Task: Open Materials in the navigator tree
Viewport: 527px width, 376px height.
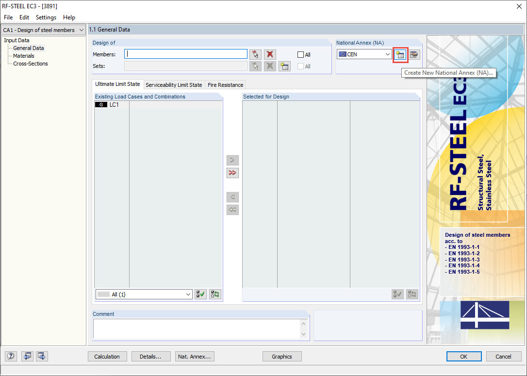Action: tap(23, 56)
